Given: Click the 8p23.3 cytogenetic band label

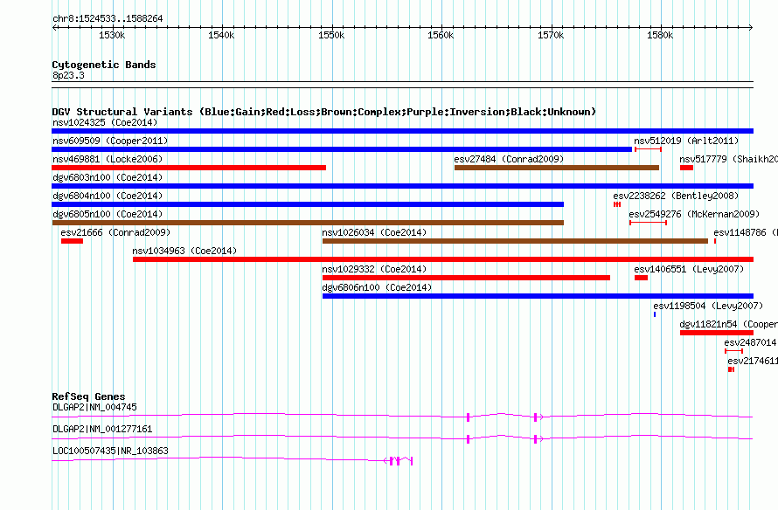Looking at the screenshot, I should click(x=68, y=75).
